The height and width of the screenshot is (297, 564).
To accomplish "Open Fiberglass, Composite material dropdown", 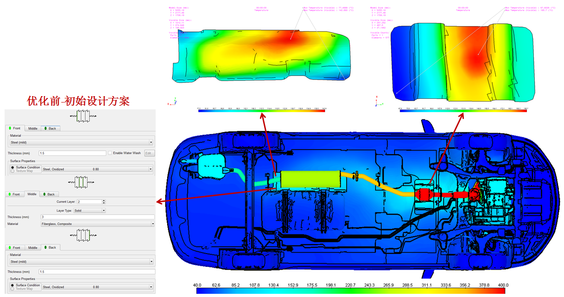I will tap(97, 224).
